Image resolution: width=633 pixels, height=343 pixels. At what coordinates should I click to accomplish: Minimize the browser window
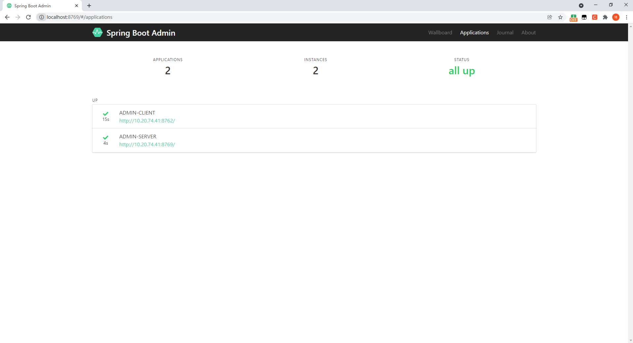[x=596, y=5]
